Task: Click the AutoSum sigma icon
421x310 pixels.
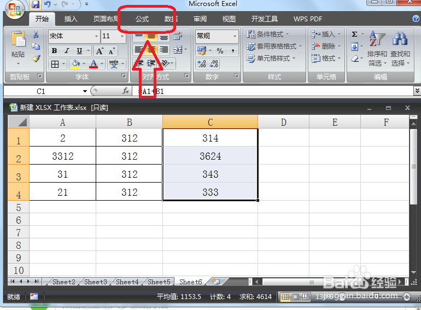Action: 354,34
